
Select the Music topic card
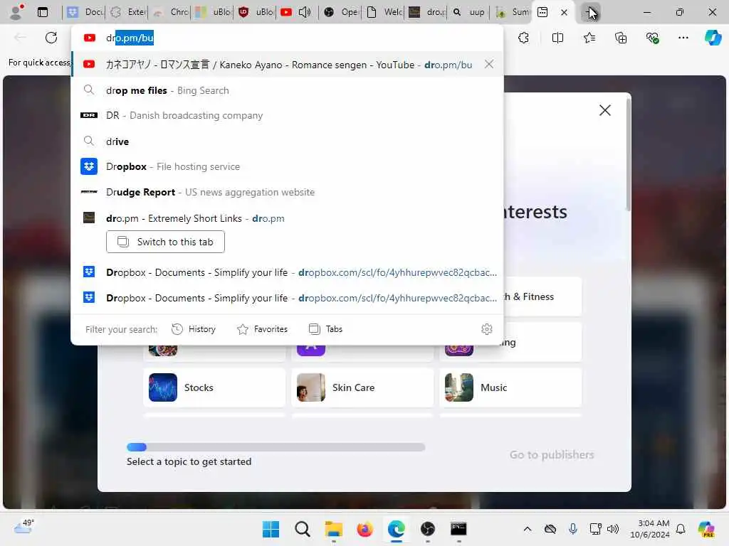click(x=510, y=387)
